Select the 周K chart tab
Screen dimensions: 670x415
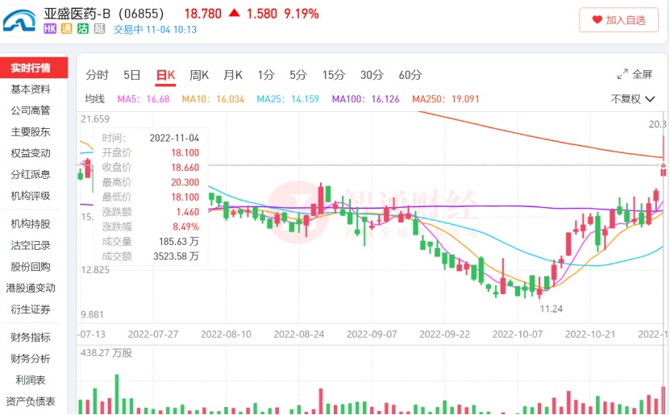pos(198,75)
